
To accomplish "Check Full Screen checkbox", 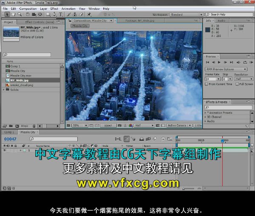I will [237, 84].
